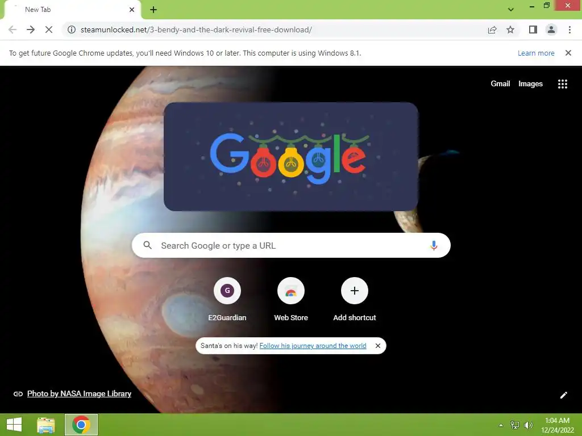Dismiss the Windows 8.1 update infobar

click(x=568, y=53)
